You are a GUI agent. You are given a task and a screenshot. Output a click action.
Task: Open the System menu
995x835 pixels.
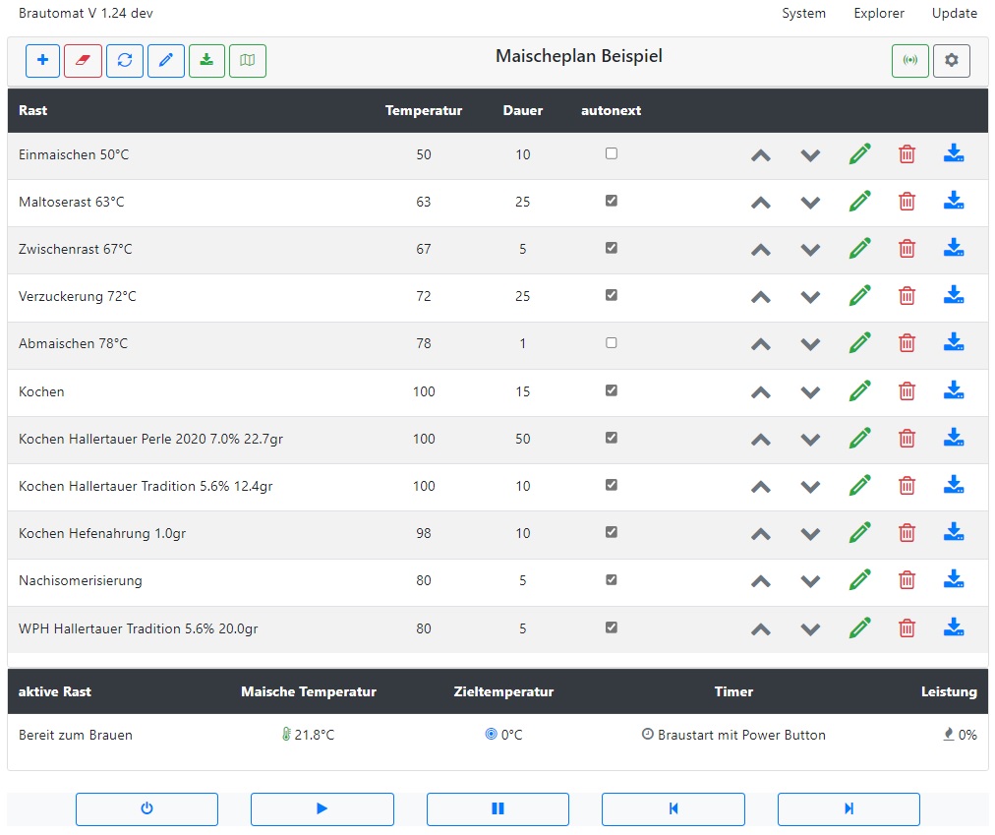tap(803, 14)
